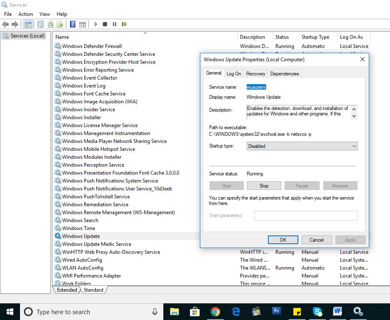The image size is (390, 320).
Task: Sort by the Description column header
Action: click(x=255, y=37)
